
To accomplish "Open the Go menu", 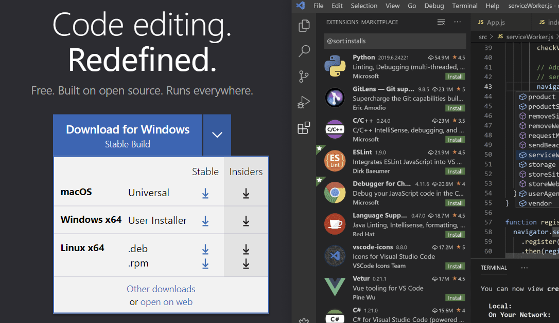I will point(412,6).
